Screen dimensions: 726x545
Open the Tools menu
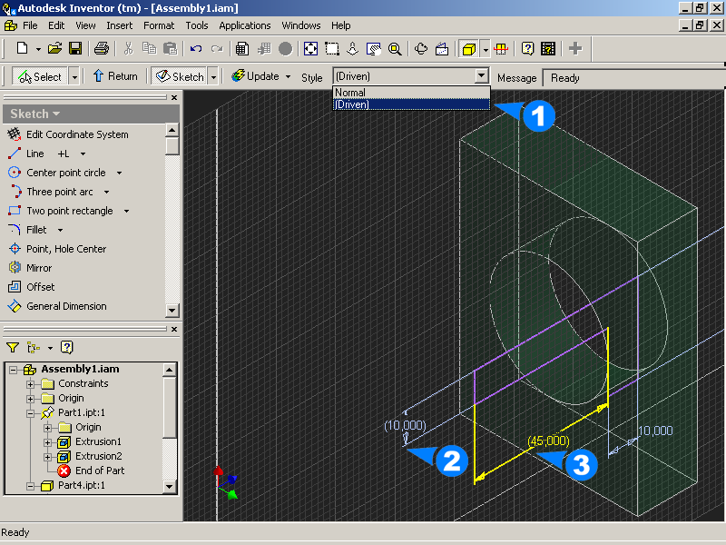197,25
